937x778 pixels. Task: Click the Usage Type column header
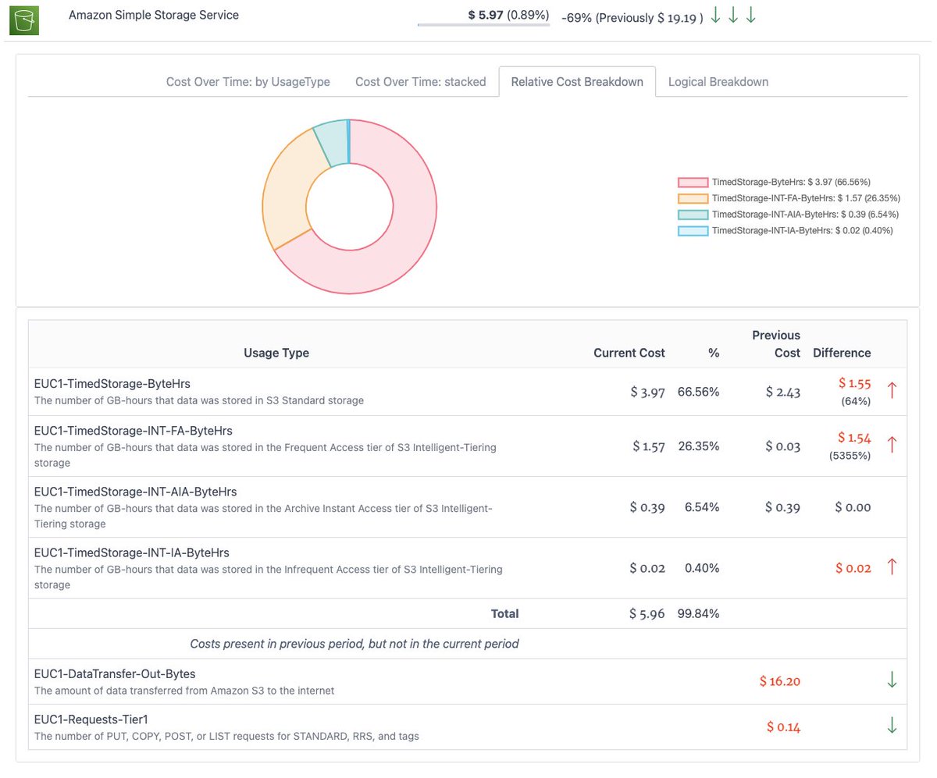[276, 353]
